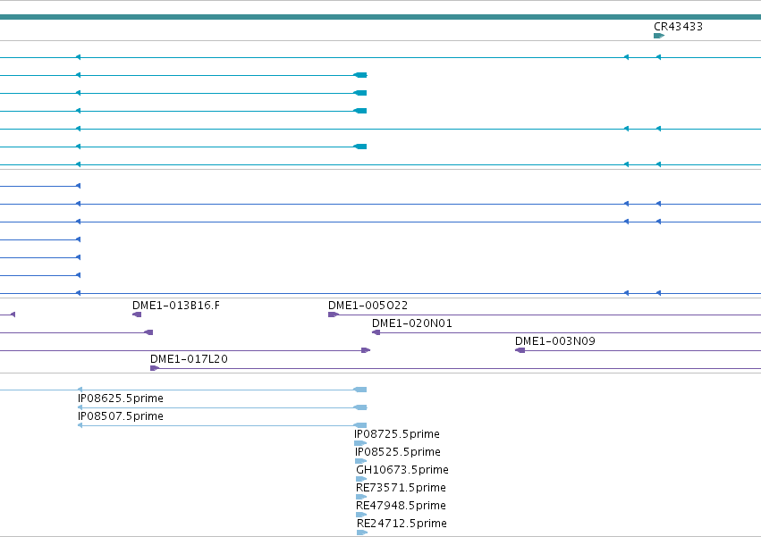Image resolution: width=761 pixels, height=537 pixels.
Task: Click the RE24712.5prime label
Action: click(402, 524)
